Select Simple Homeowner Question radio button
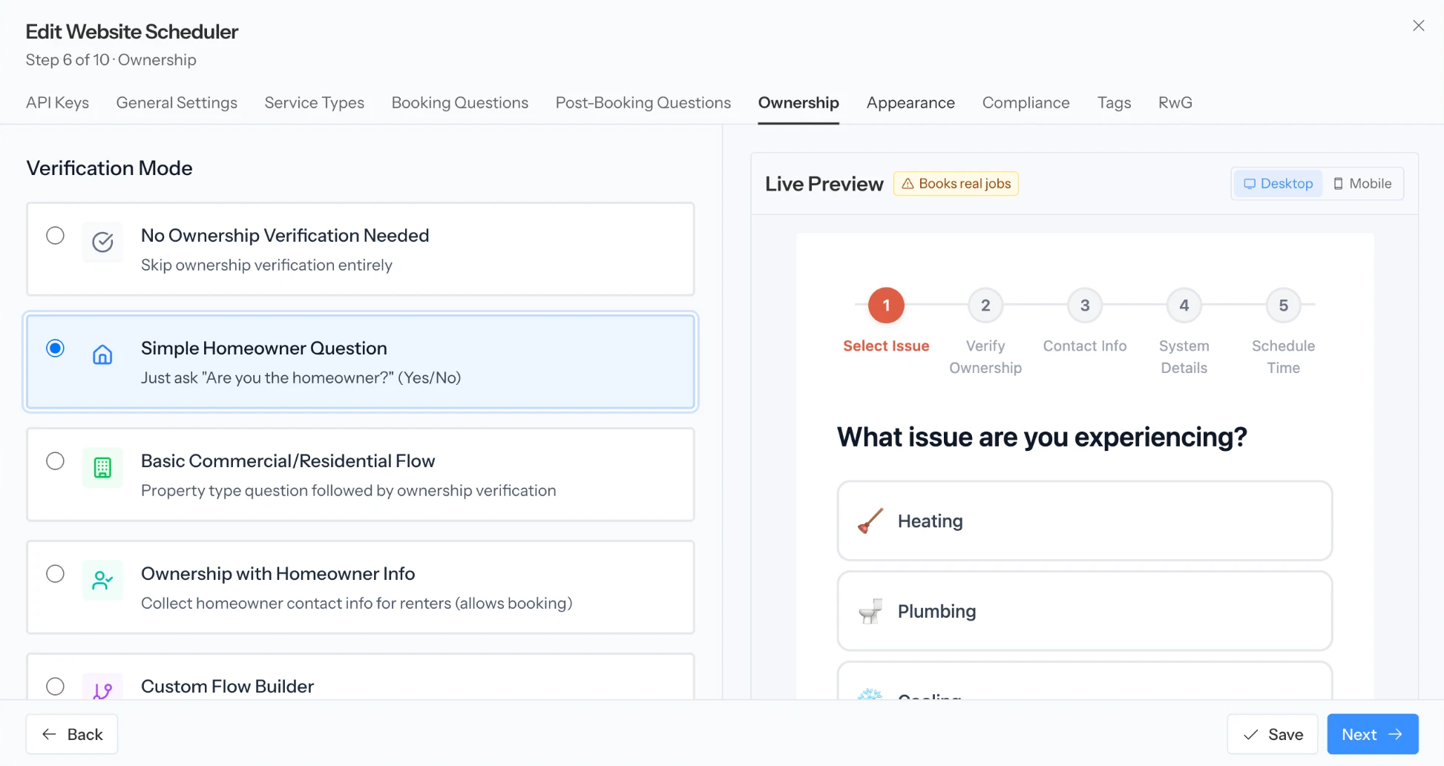This screenshot has width=1444, height=766. click(55, 349)
